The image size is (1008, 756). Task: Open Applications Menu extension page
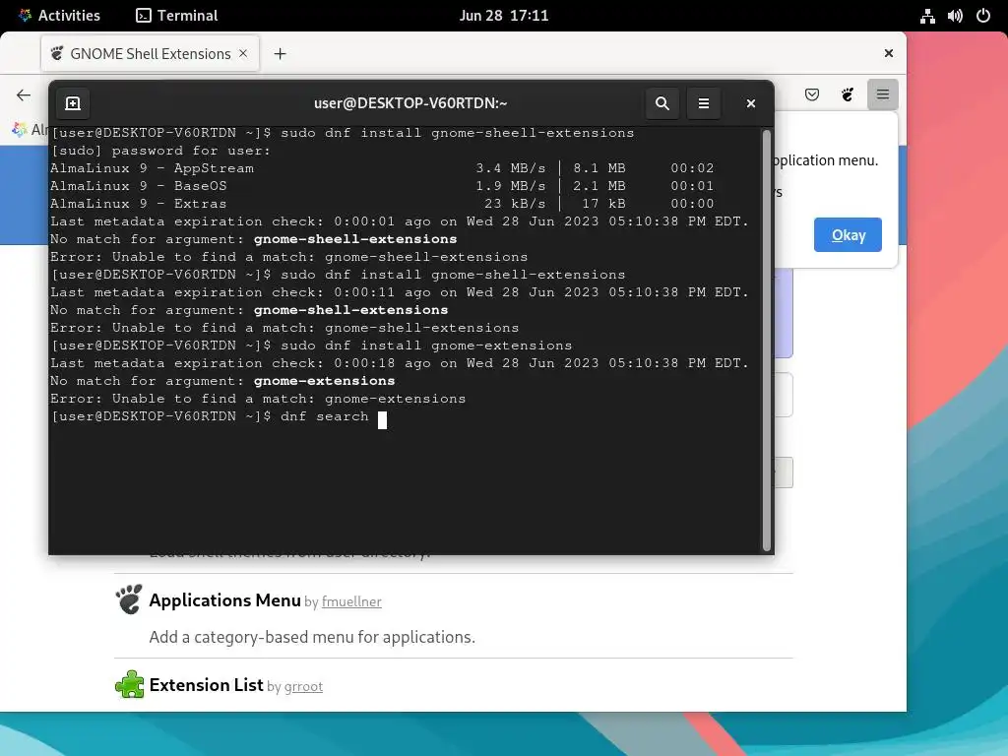[225, 600]
